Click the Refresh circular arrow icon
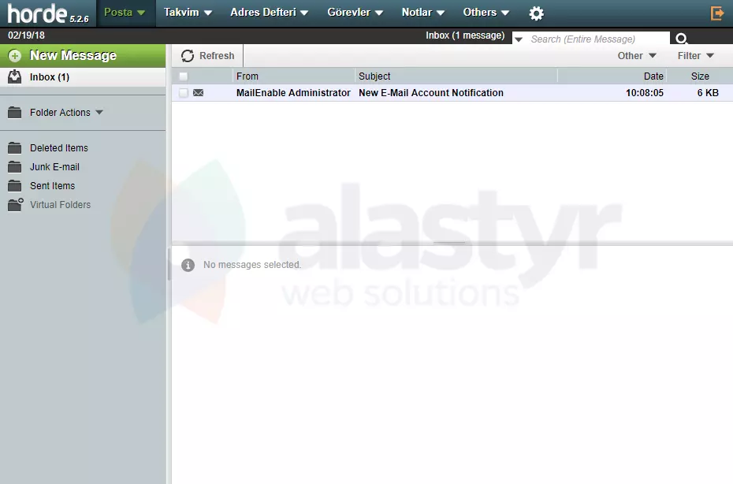Image resolution: width=733 pixels, height=484 pixels. click(x=188, y=56)
